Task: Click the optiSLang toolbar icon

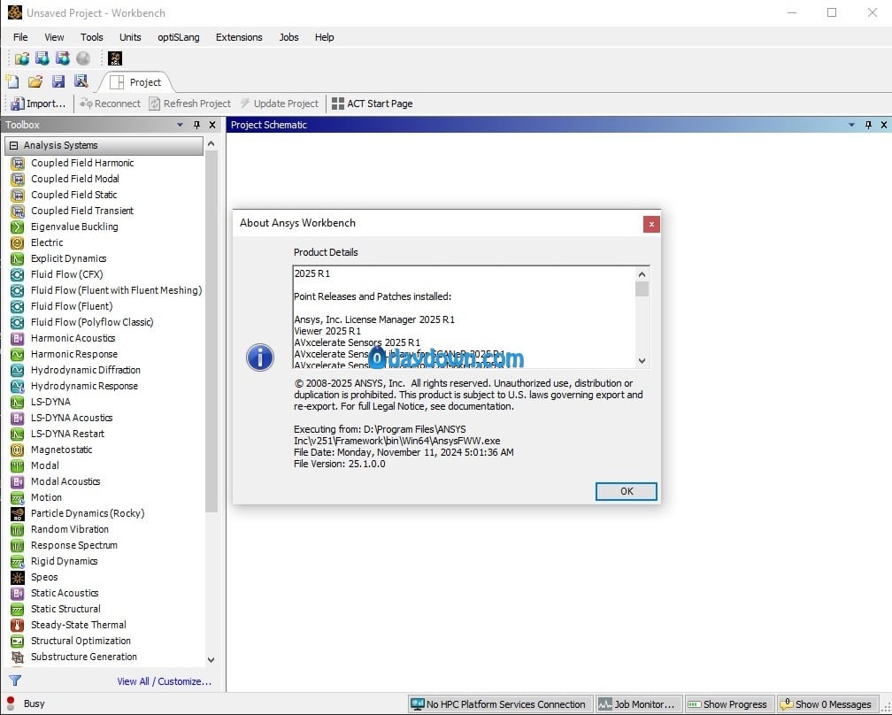Action: click(x=115, y=58)
